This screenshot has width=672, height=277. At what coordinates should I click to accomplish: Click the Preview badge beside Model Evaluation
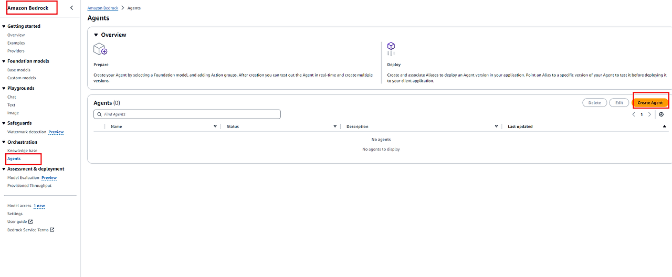point(49,178)
